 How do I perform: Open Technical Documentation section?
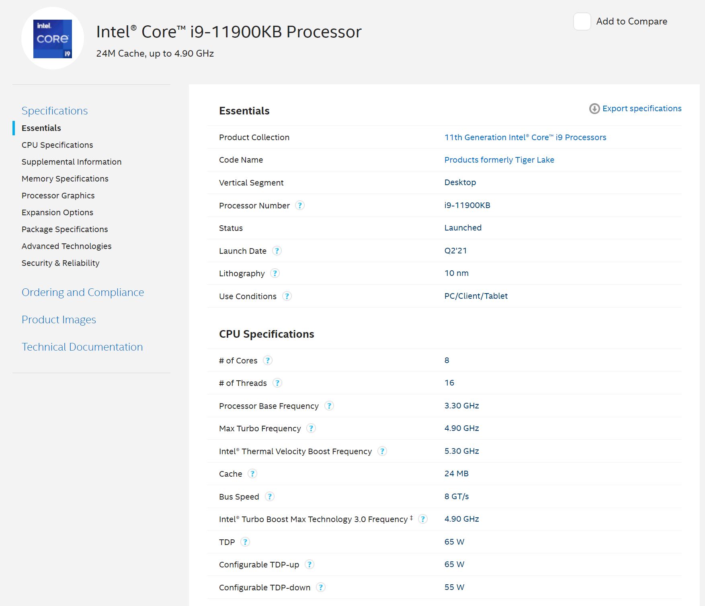pos(82,347)
